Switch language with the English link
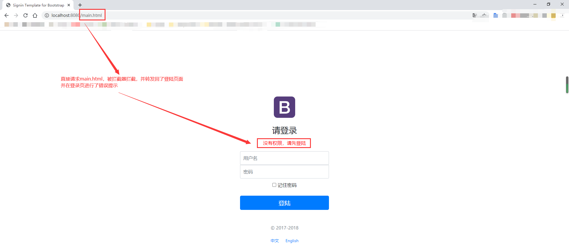 tap(292, 241)
